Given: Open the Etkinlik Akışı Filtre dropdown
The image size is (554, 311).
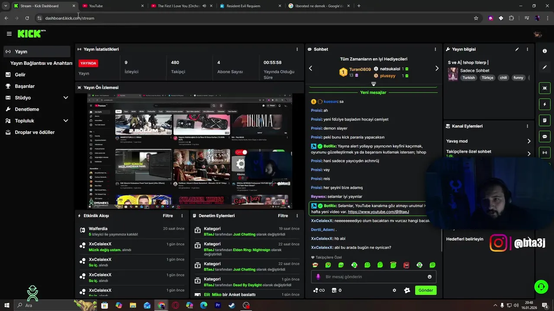Looking at the screenshot, I should coord(167,216).
